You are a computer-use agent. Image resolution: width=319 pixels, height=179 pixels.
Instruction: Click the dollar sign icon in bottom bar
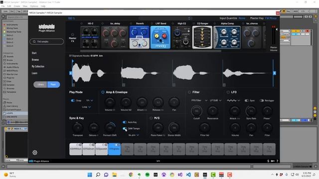[268, 161]
